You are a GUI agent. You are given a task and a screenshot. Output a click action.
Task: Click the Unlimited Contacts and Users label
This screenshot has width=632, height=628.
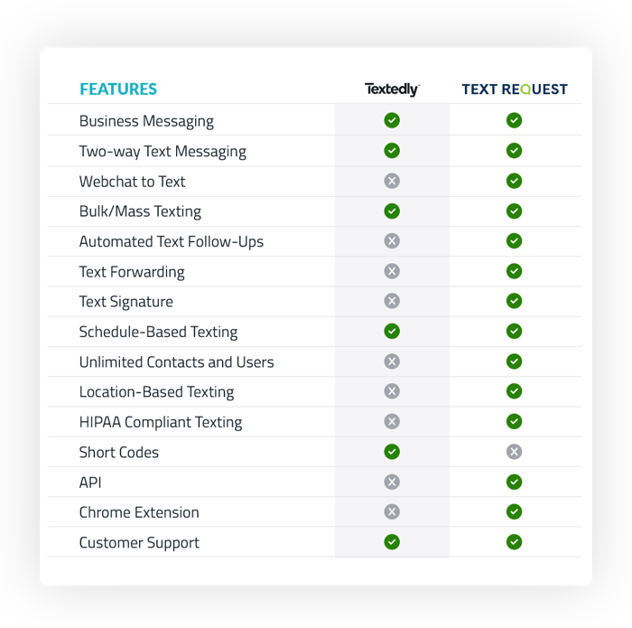pyautogui.click(x=176, y=362)
